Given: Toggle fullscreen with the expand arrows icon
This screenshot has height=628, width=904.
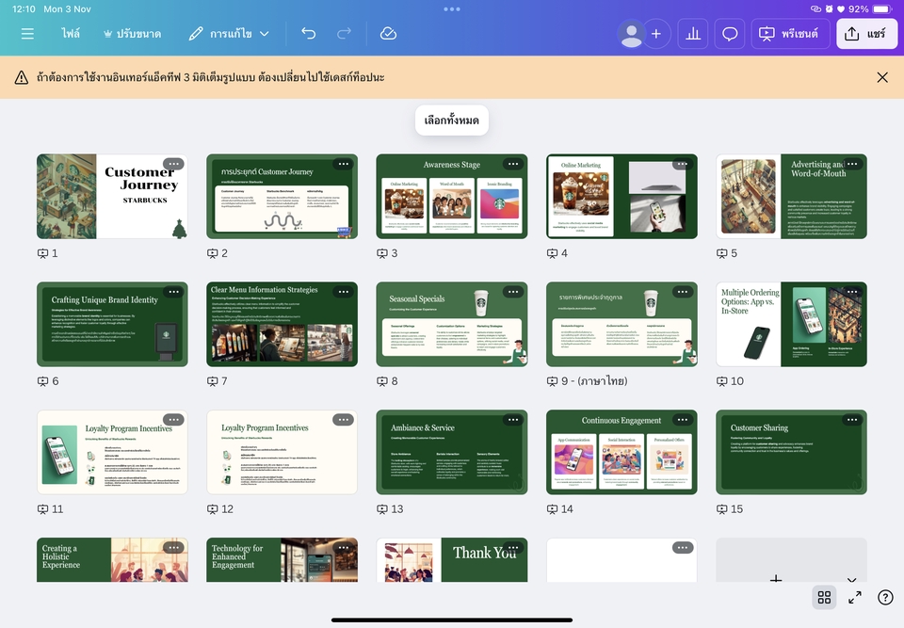Looking at the screenshot, I should (855, 597).
